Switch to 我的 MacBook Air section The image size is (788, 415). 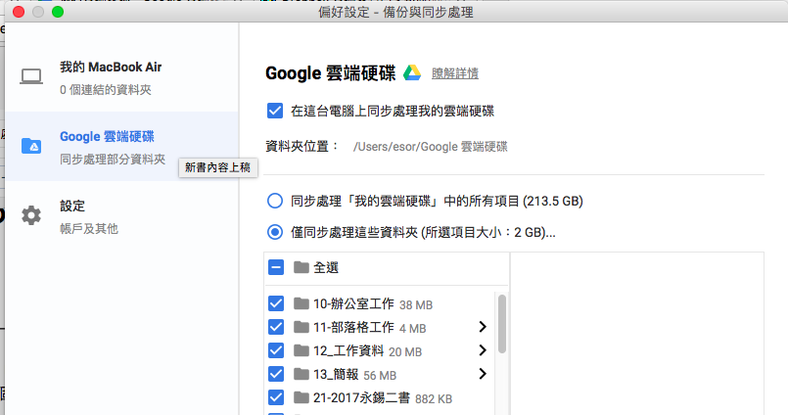pos(121,77)
